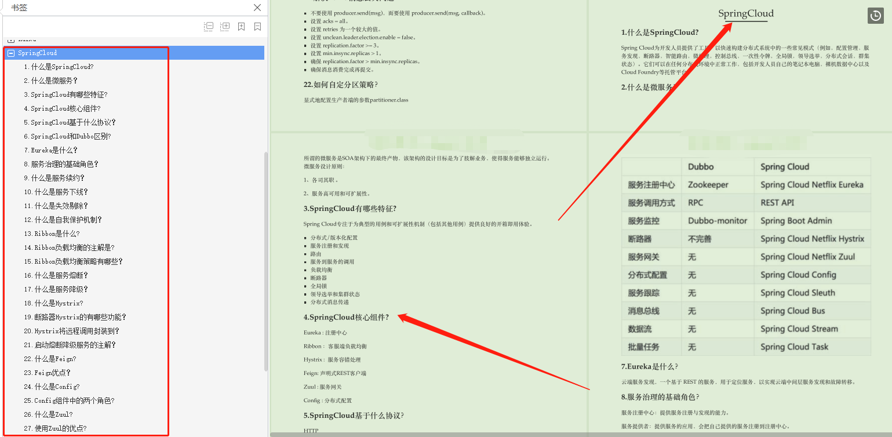
Task: Click table cell Spring Cloud Netflix Eureka
Action: pyautogui.click(x=812, y=185)
